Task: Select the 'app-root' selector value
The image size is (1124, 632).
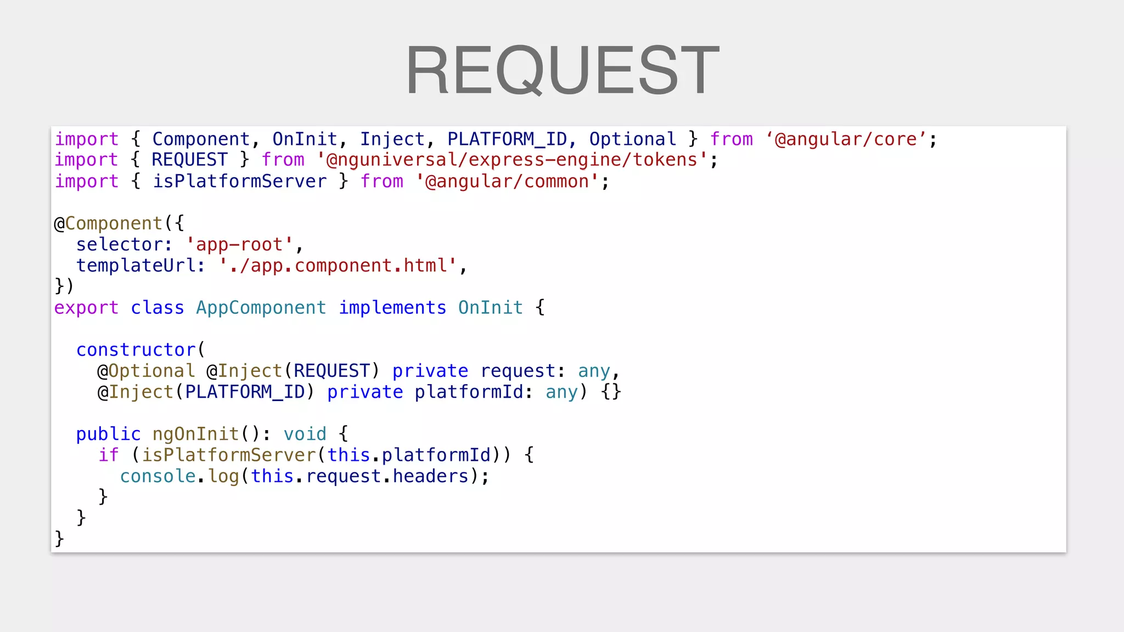Action: [x=239, y=245]
